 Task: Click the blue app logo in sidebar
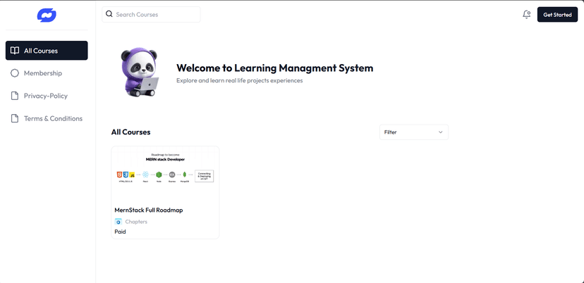pos(47,15)
